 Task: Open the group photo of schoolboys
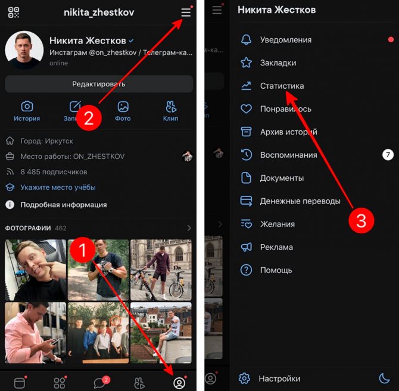coord(98,333)
